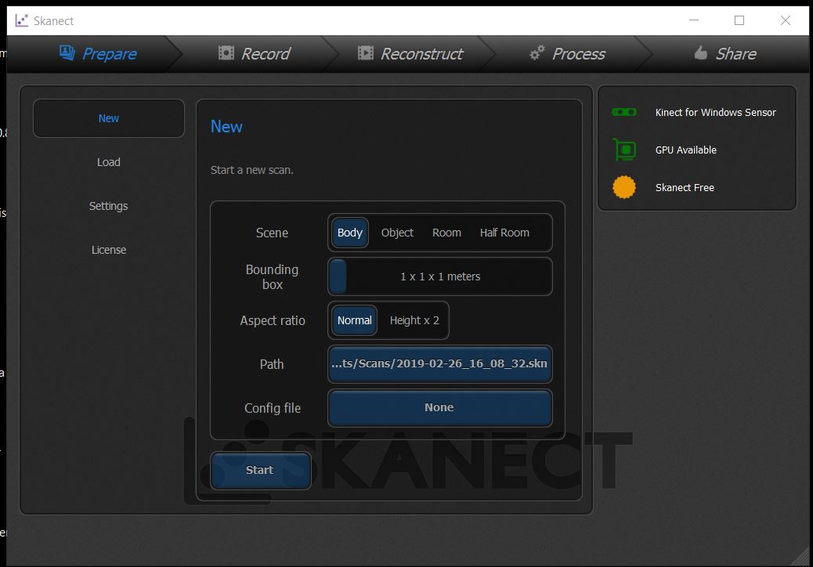Click the scan Path button
Image resolution: width=813 pixels, height=567 pixels.
(x=439, y=364)
